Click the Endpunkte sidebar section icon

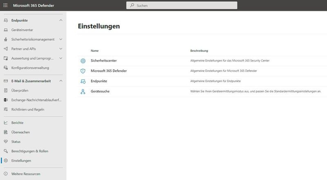click(6, 20)
